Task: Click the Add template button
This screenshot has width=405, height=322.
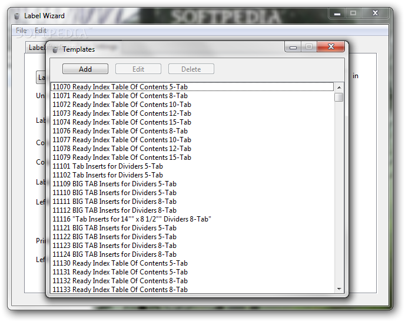Action: pyautogui.click(x=85, y=69)
